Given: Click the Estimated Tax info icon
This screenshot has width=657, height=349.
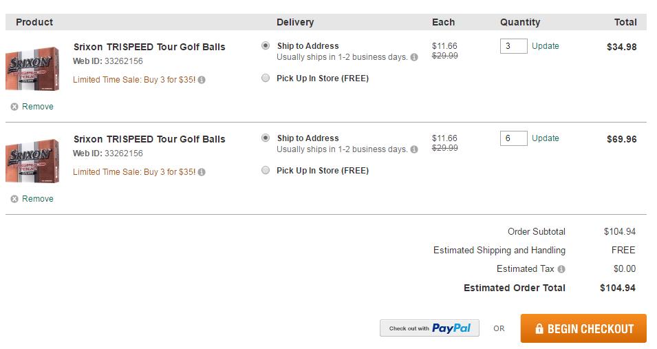Looking at the screenshot, I should pyautogui.click(x=561, y=269).
